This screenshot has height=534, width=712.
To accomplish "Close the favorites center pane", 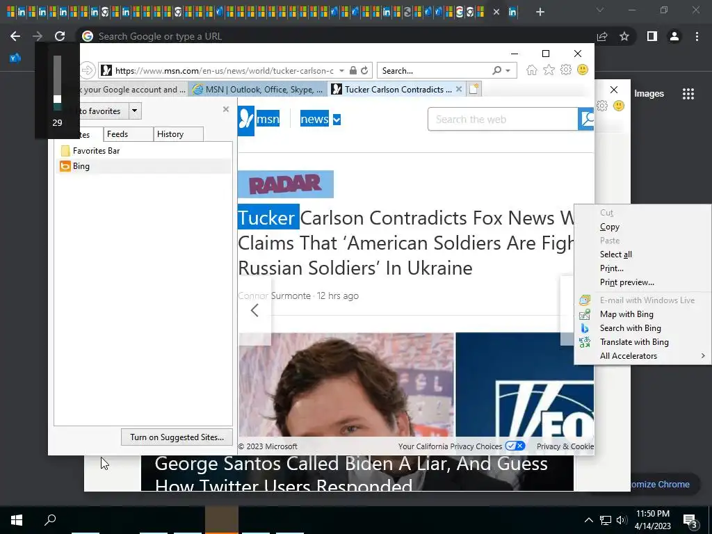I will (226, 109).
